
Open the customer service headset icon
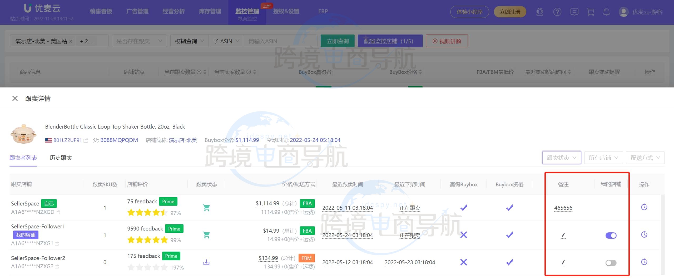pyautogui.click(x=540, y=12)
